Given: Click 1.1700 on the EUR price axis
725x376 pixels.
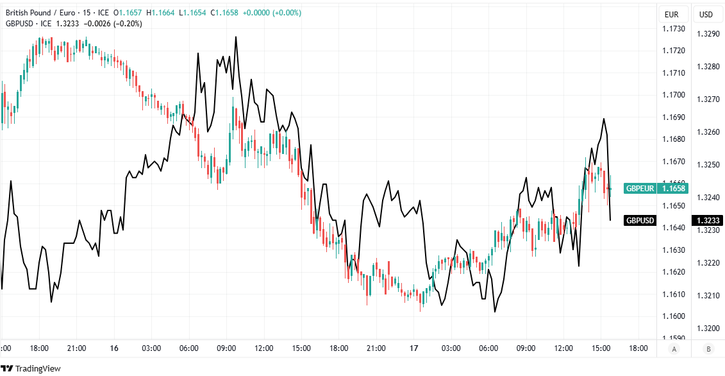Looking at the screenshot, I should [x=673, y=95].
